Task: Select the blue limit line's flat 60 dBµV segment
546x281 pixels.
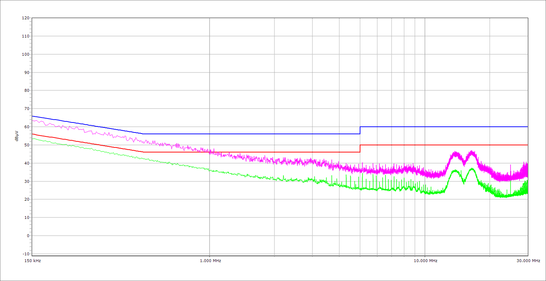Action: tap(444, 127)
